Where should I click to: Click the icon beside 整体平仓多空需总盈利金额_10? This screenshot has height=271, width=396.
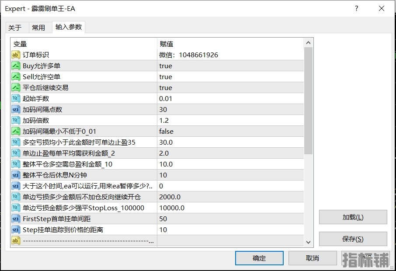(16, 164)
